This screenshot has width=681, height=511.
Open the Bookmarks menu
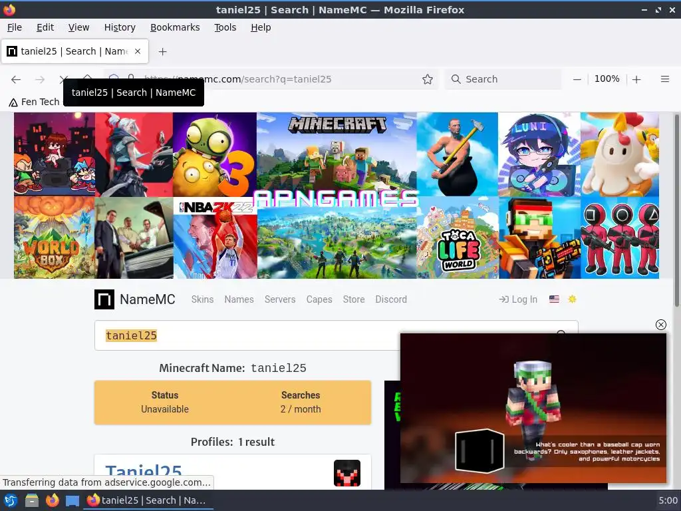[x=175, y=27]
